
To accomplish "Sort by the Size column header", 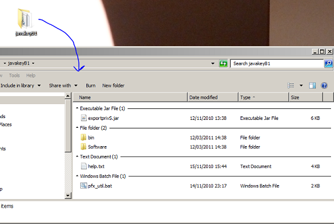I will click(x=306, y=97).
